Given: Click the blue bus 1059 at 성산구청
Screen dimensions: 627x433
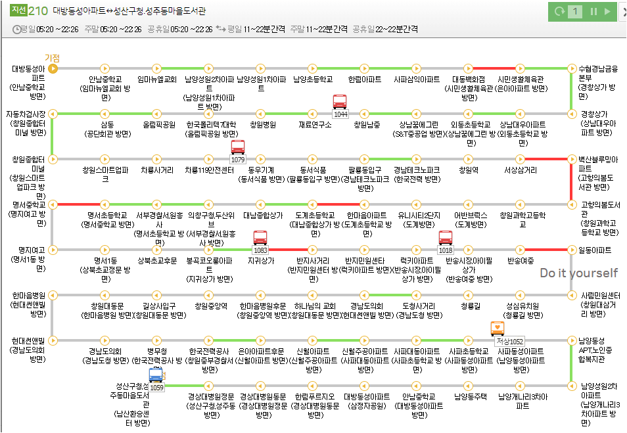Looking at the screenshot, I should click(x=156, y=374).
